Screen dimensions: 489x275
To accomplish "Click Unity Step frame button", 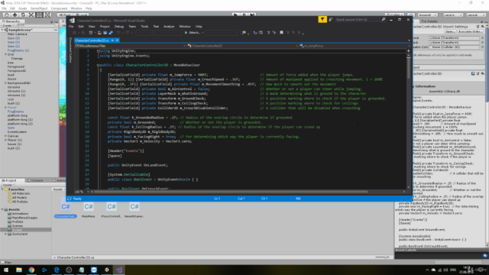I will (x=252, y=15).
